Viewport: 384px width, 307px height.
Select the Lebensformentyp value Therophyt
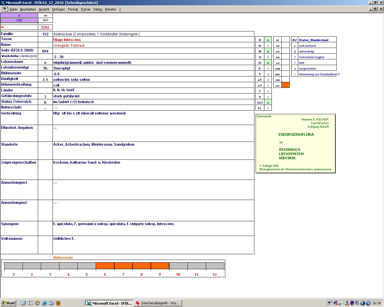click(62, 68)
